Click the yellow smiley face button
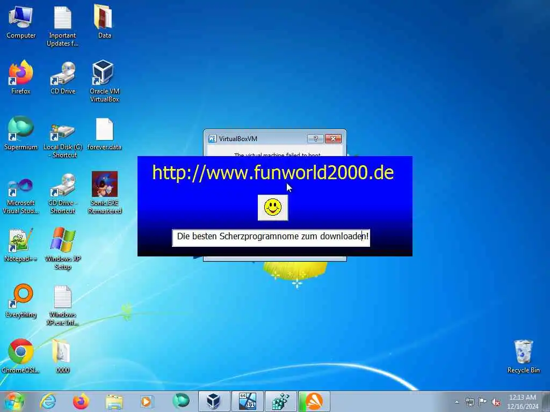Viewport: 550px width, 412px height. click(x=273, y=208)
